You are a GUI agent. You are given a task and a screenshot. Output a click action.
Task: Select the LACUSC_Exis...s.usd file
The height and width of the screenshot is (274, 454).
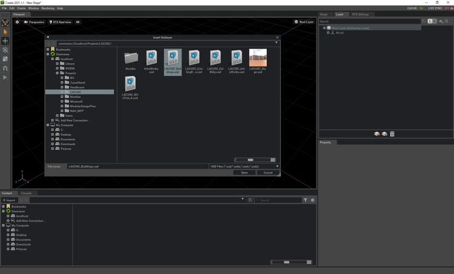pos(194,62)
